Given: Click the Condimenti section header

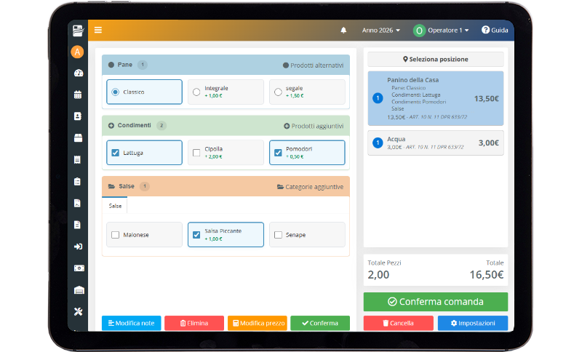Looking at the screenshot, I should (226, 126).
